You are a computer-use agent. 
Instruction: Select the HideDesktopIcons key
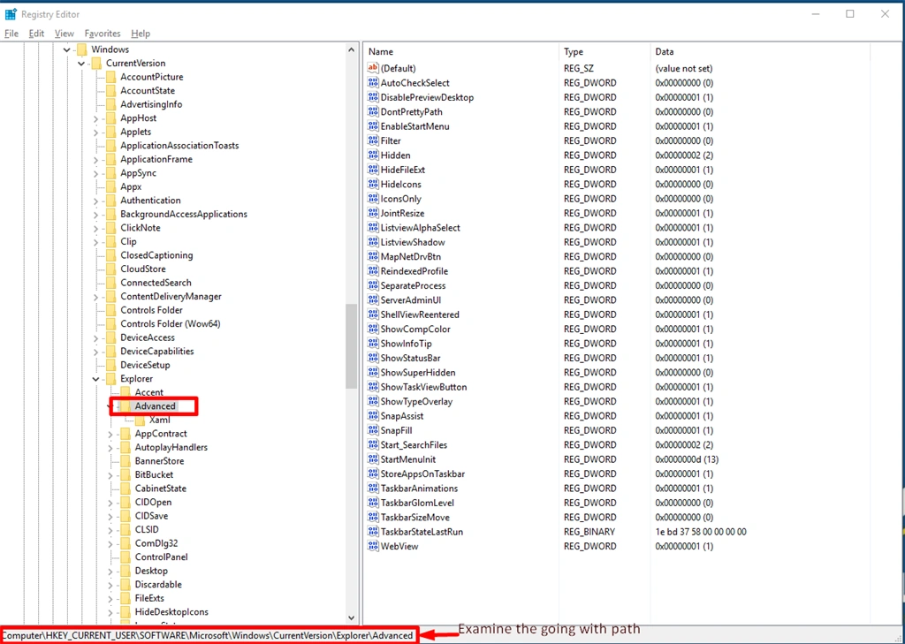[171, 612]
